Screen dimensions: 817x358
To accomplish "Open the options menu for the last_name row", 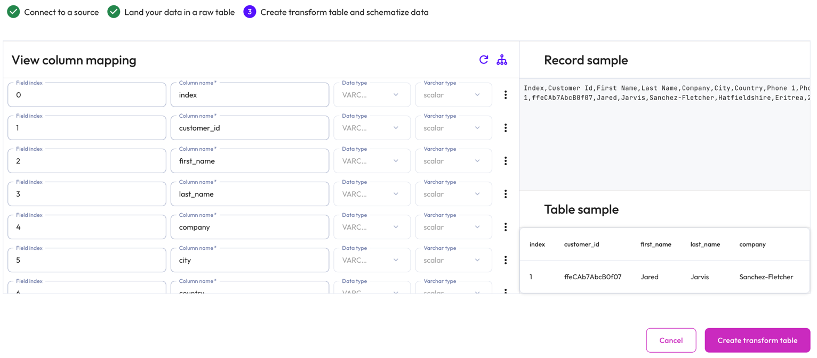I will [506, 193].
